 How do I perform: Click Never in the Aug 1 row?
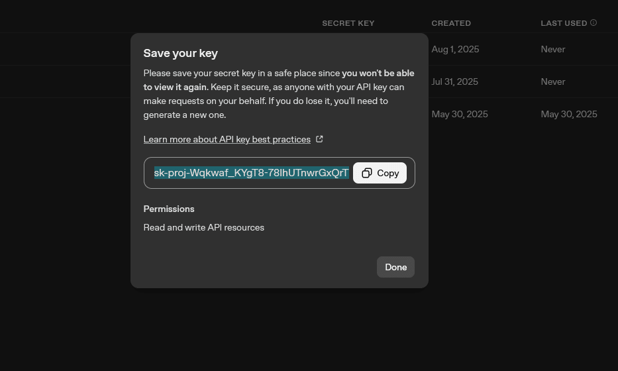click(552, 49)
